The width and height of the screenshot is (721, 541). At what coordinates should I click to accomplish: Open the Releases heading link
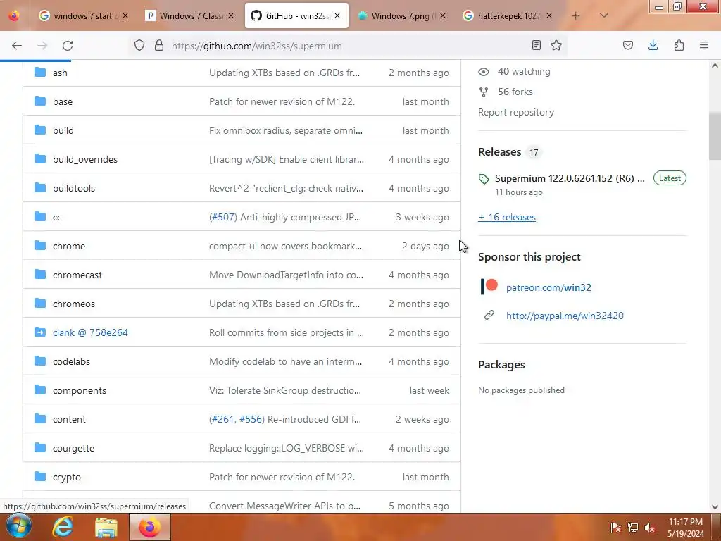click(499, 152)
